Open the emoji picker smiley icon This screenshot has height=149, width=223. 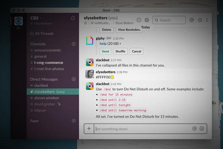[202, 128]
